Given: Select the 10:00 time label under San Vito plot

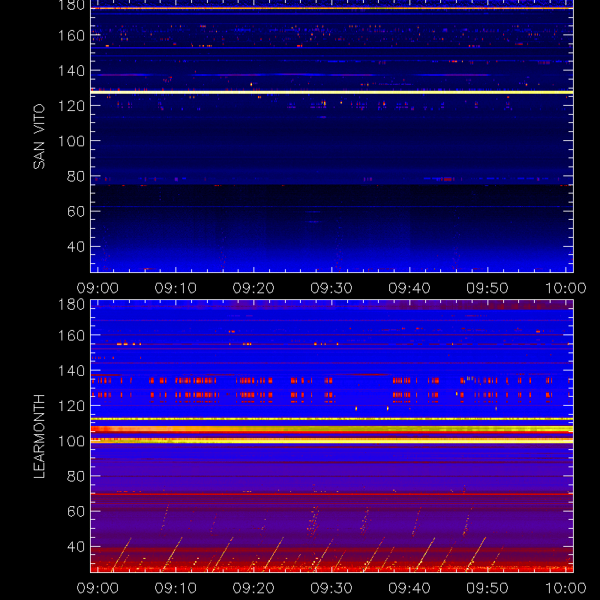Looking at the screenshot, I should 565,288.
